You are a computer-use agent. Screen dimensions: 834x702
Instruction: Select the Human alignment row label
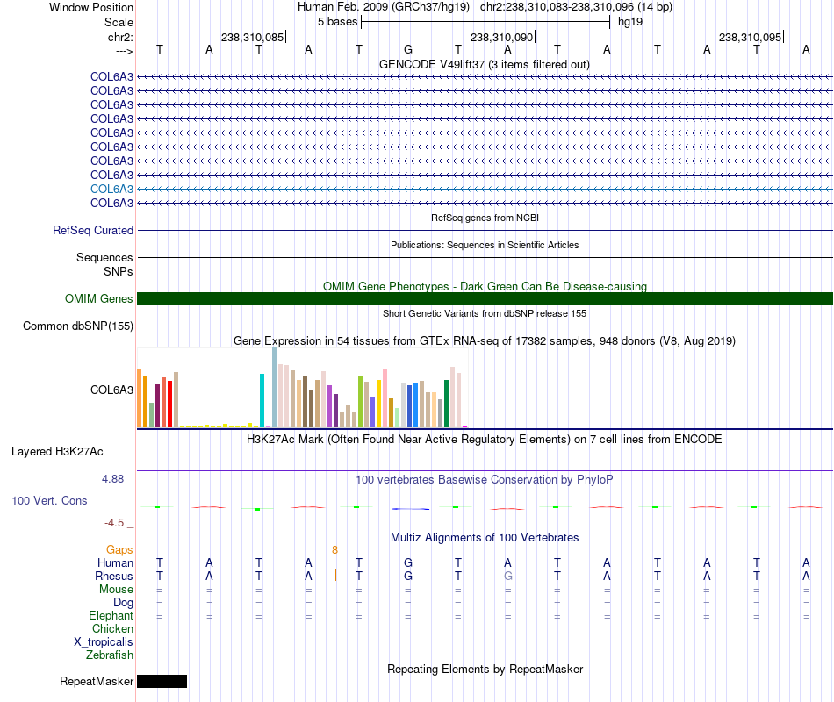click(115, 562)
